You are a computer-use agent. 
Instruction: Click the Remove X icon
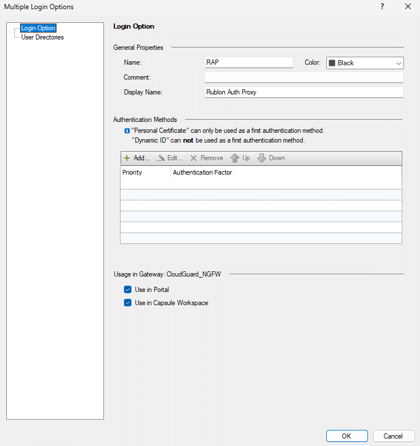[x=194, y=158]
